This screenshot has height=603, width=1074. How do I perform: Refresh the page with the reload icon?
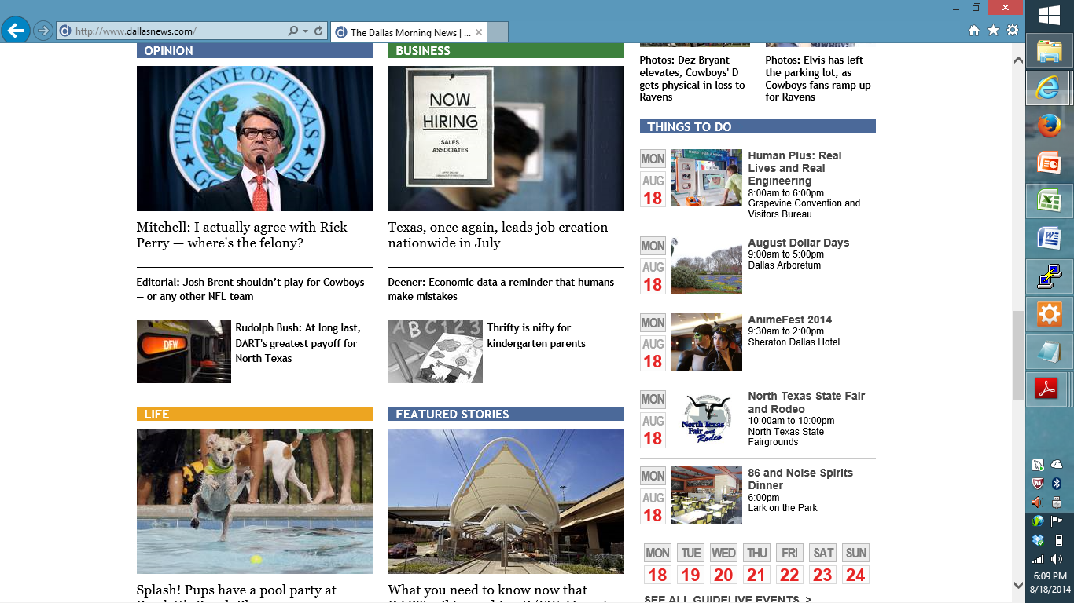(x=318, y=31)
